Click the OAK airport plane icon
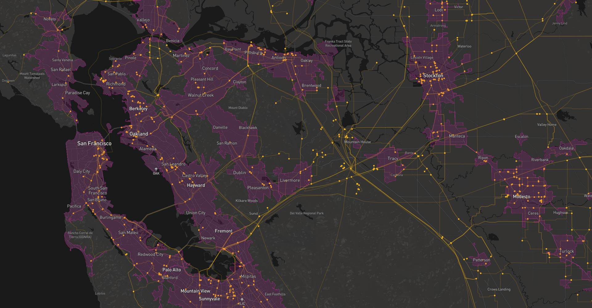This screenshot has width=592, height=308. 156,169
